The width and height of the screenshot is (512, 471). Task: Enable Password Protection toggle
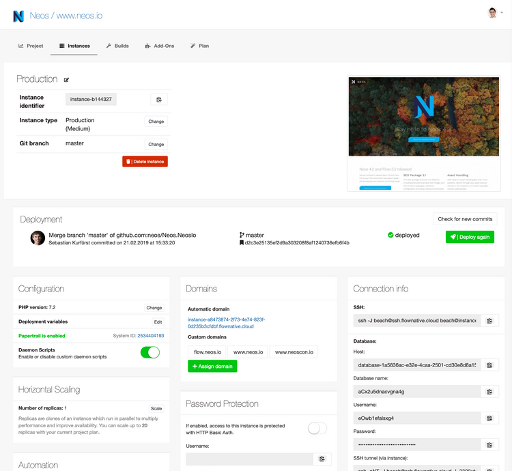pyautogui.click(x=317, y=428)
